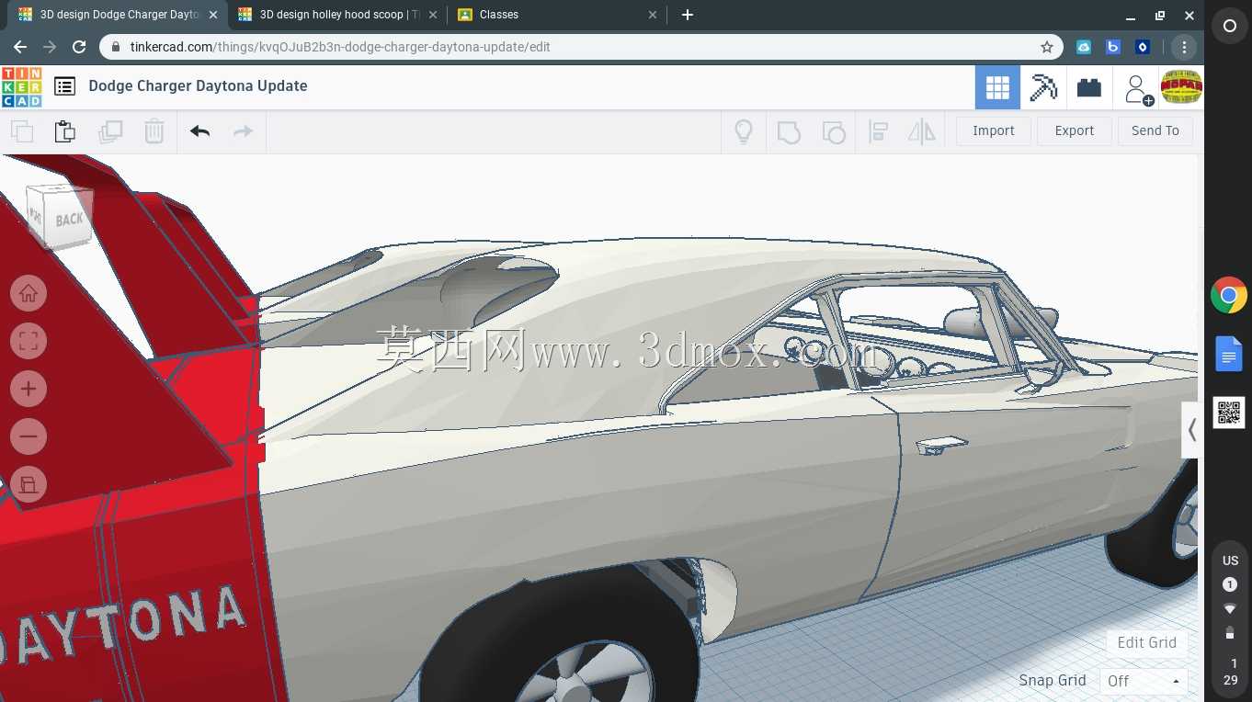Close the Classes tab

click(653, 15)
